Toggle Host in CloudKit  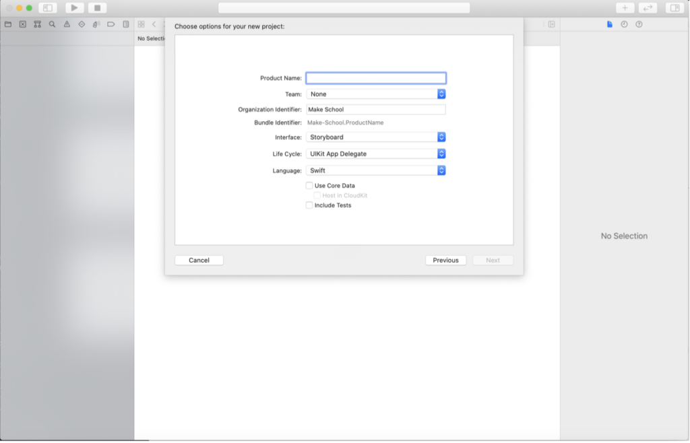317,195
